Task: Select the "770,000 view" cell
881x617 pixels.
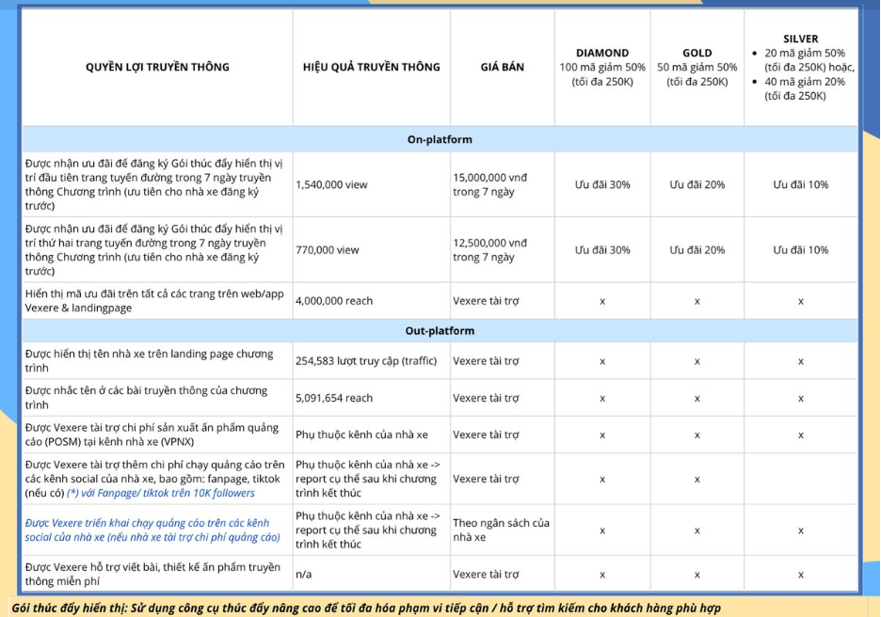Action: point(328,250)
